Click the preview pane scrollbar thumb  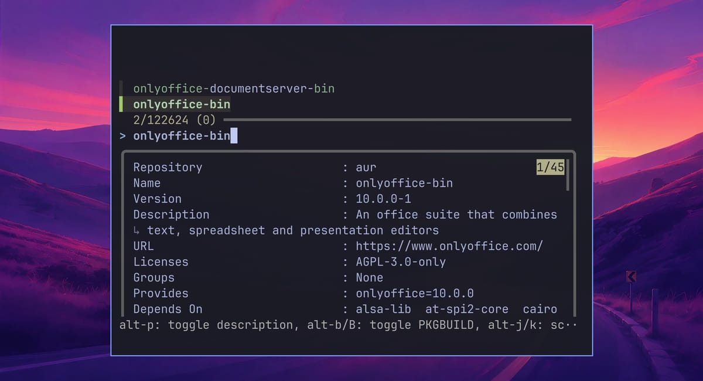tap(568, 175)
